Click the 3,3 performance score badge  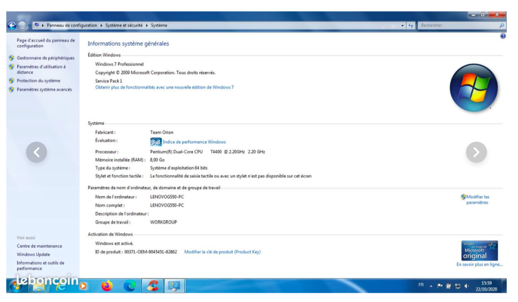tap(156, 142)
